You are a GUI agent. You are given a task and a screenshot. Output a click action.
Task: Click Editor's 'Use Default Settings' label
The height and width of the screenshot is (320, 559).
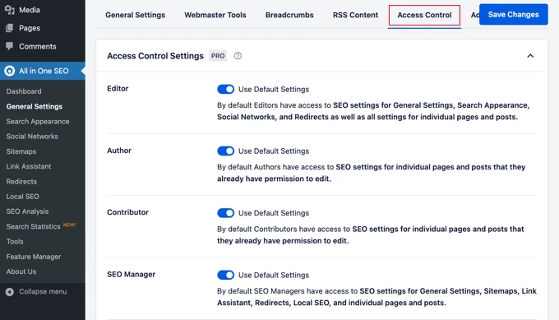274,89
